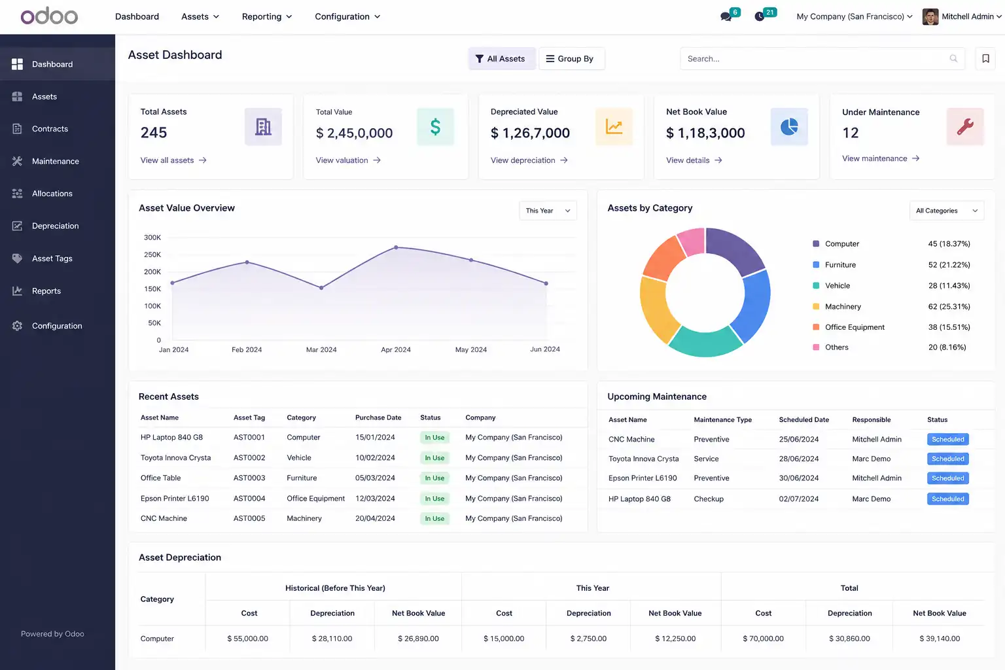This screenshot has height=670, width=1005.
Task: Open the View depreciation link
Action: [x=529, y=160]
